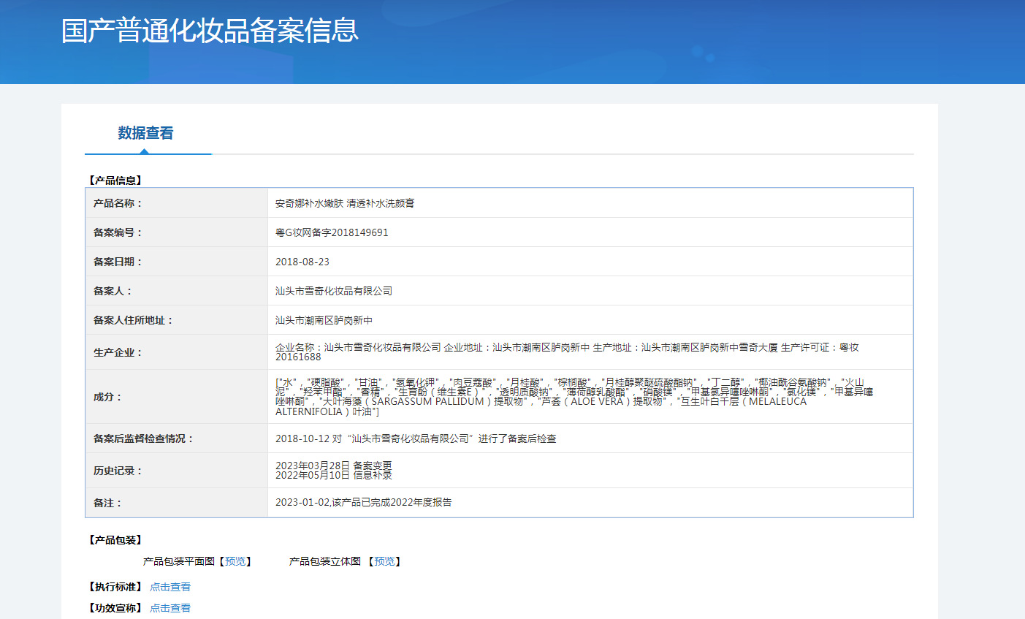Select the product name 安奇娜补水嫩肤 清透补水洗颜膏
Screen dimensions: 1025x619
coord(345,203)
